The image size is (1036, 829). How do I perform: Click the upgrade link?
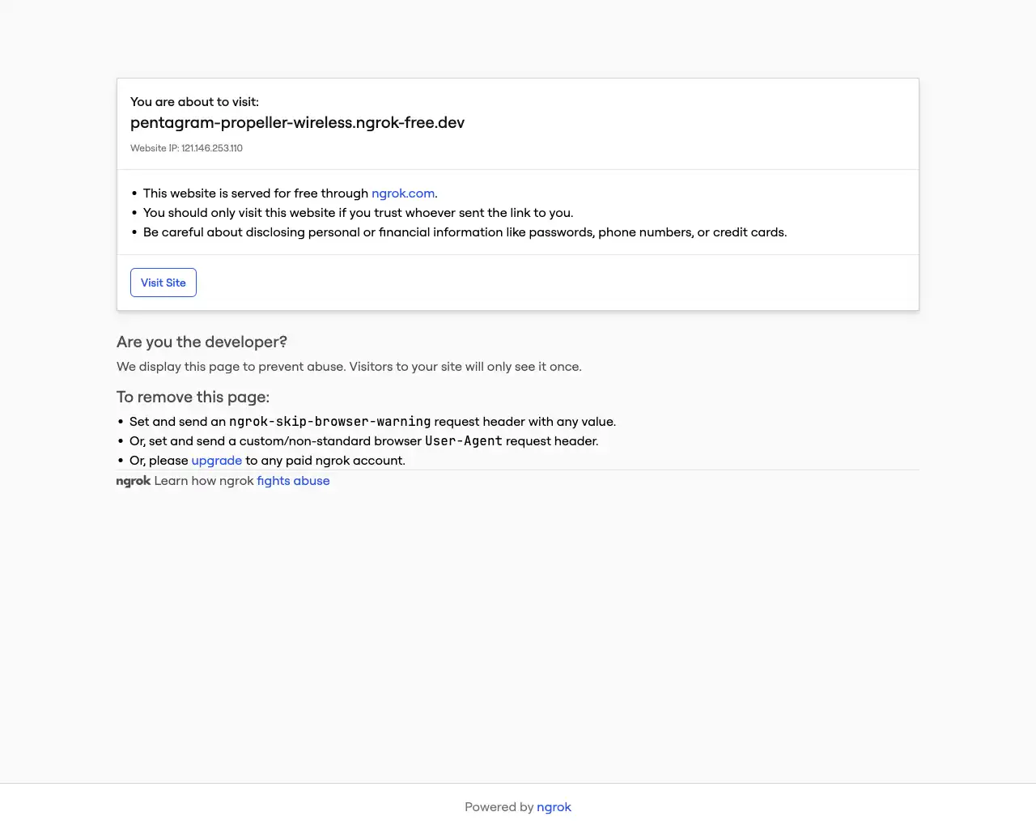pos(216,460)
